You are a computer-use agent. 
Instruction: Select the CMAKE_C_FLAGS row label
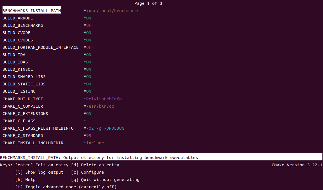[19, 121]
